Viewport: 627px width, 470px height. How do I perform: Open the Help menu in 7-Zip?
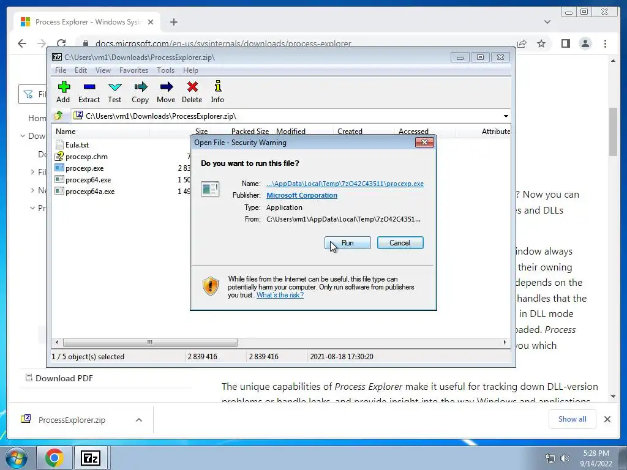[x=191, y=70]
